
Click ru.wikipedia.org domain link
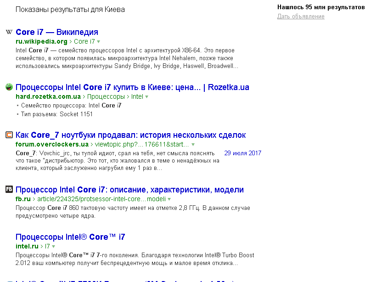click(x=41, y=41)
